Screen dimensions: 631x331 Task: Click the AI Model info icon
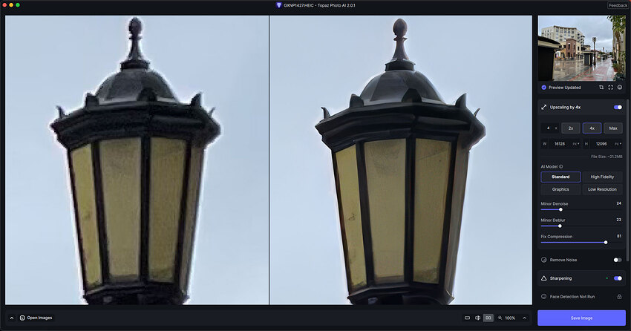click(x=561, y=166)
